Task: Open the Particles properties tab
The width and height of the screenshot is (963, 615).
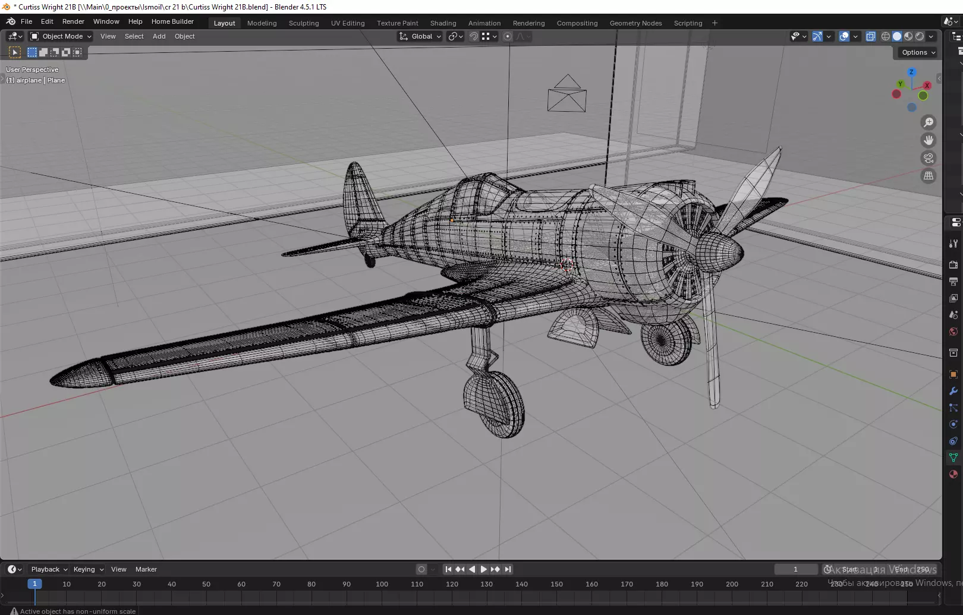Action: (x=953, y=408)
